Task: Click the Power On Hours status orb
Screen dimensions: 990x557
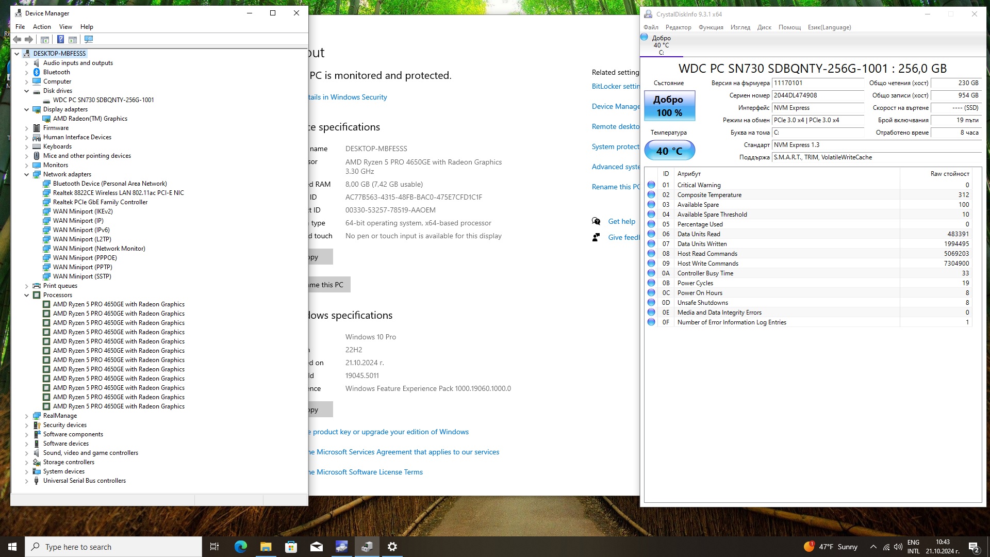Action: click(651, 292)
